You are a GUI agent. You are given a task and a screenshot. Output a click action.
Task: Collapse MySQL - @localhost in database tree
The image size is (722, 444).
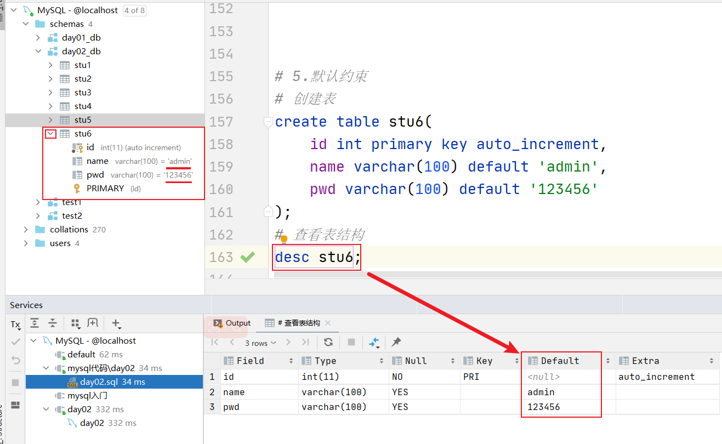pyautogui.click(x=13, y=10)
